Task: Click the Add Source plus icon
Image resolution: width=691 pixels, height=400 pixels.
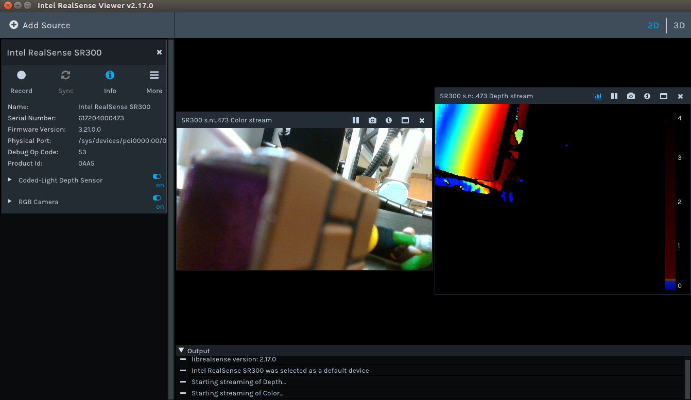Action: 14,25
